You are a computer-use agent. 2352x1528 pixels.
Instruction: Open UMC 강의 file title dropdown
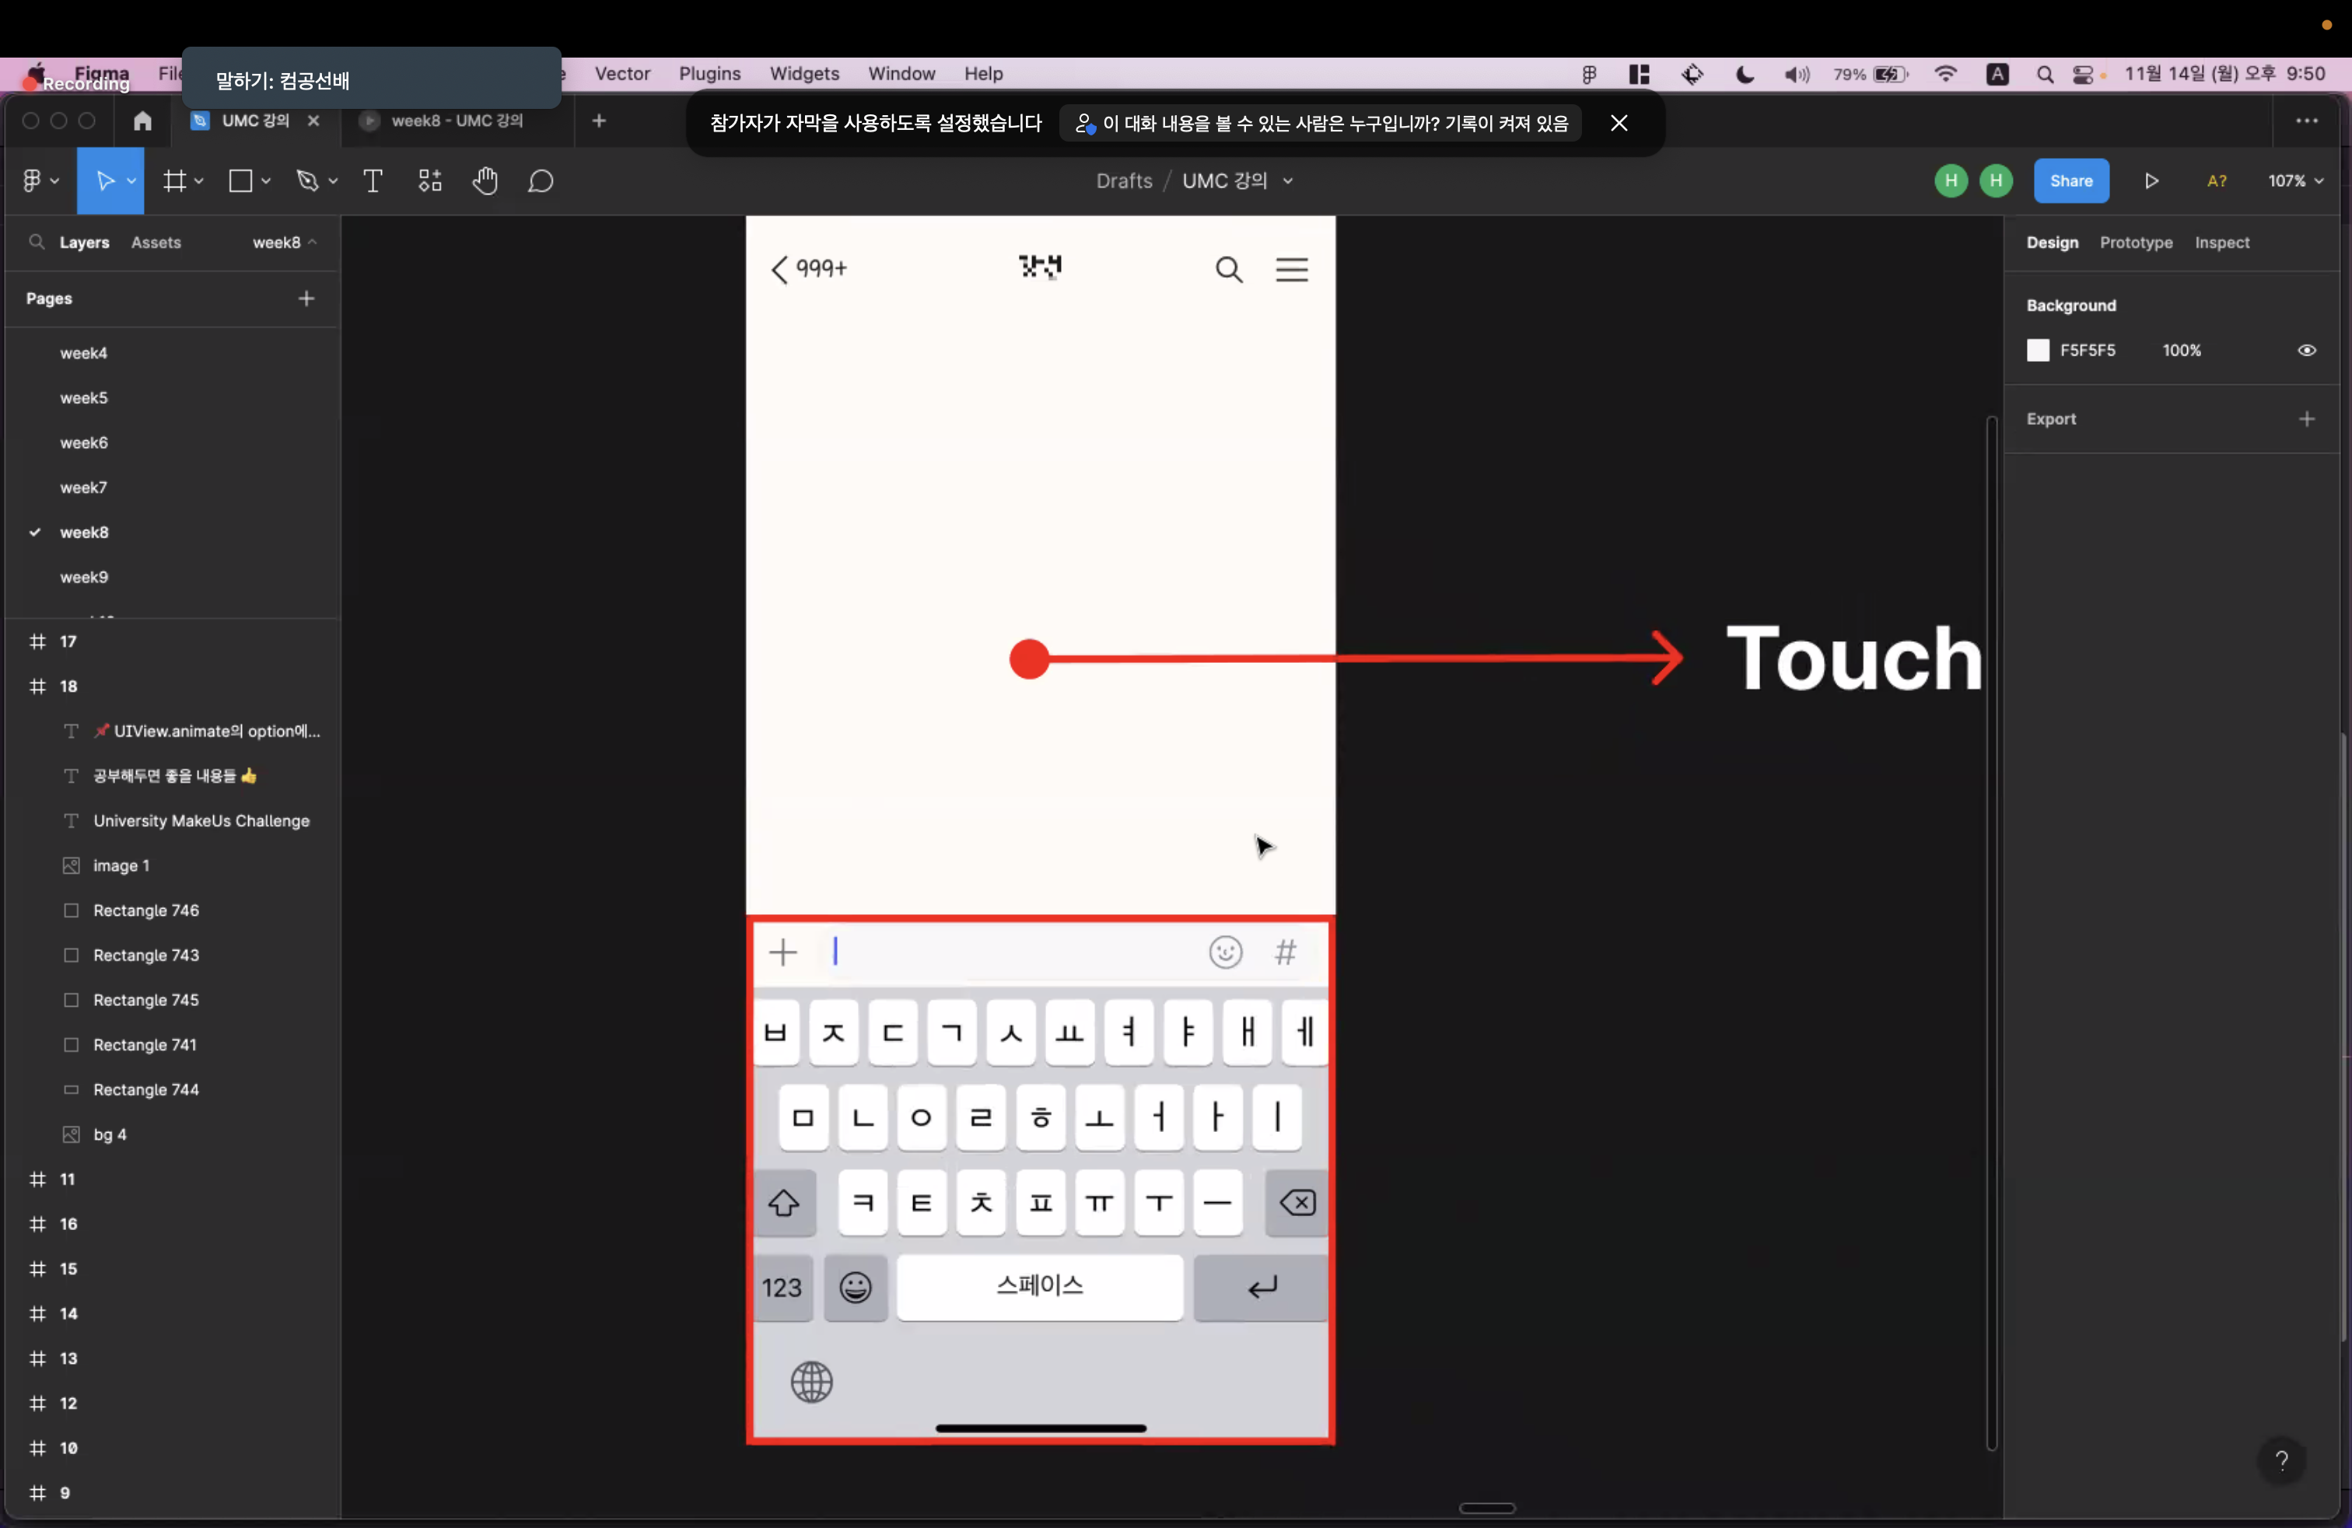(1288, 180)
